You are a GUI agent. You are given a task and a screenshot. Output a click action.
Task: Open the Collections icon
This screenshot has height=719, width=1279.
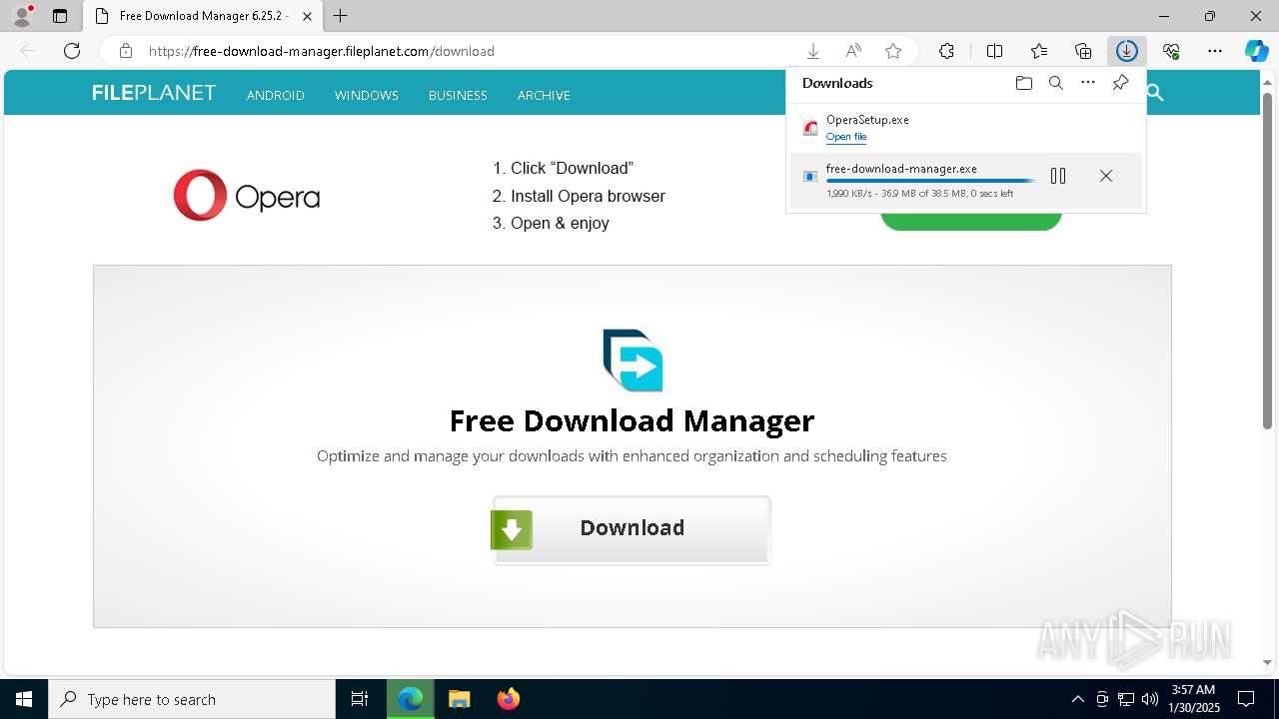(1083, 51)
